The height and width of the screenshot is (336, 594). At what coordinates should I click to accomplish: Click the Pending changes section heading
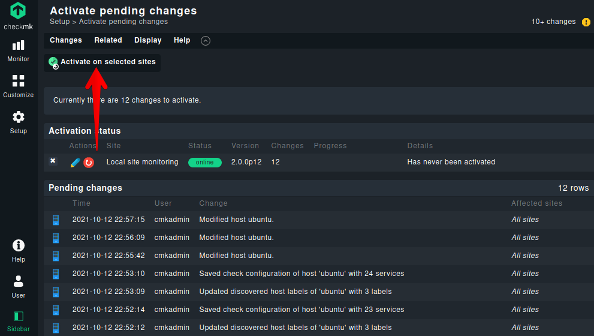pos(85,188)
